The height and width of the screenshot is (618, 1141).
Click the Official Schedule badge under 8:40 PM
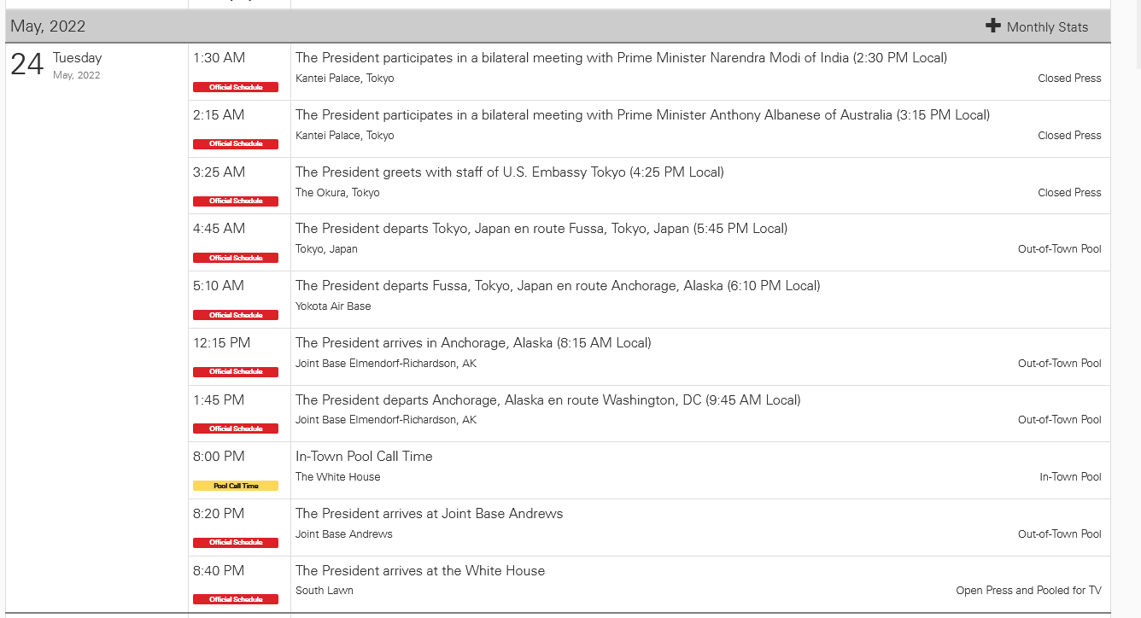pyautogui.click(x=236, y=599)
